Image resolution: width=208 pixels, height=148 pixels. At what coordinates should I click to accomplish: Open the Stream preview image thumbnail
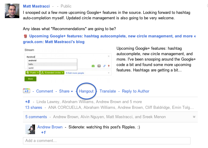tap(68, 65)
